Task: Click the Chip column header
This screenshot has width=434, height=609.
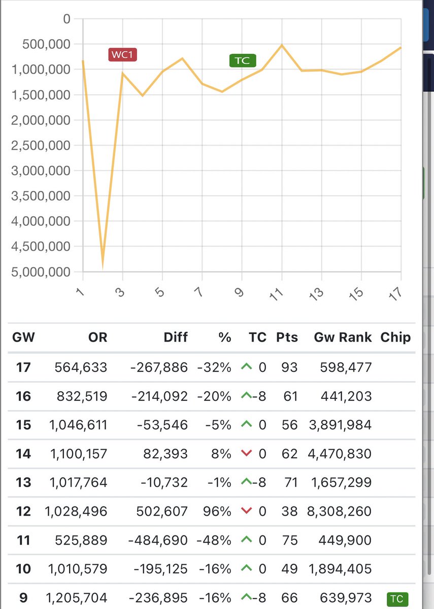Action: [x=395, y=337]
